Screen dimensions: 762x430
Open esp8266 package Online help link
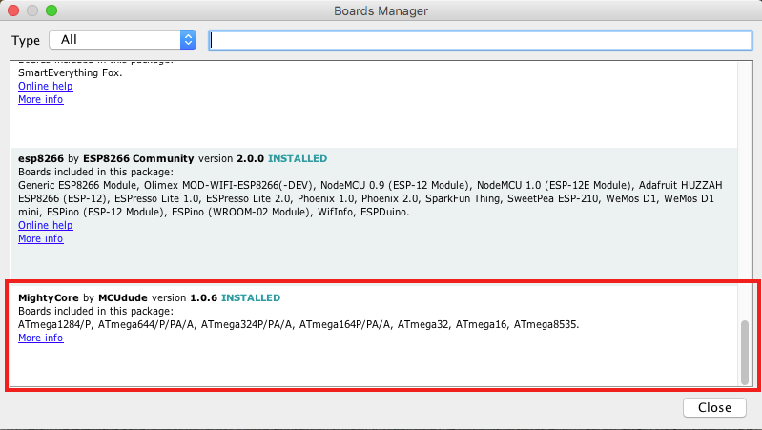46,225
